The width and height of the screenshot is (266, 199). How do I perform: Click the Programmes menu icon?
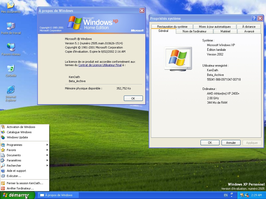coord(3,145)
